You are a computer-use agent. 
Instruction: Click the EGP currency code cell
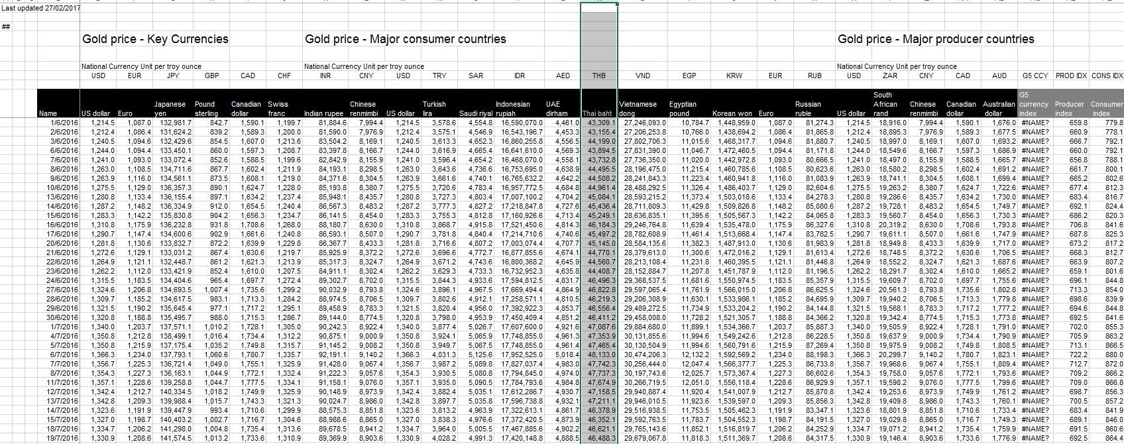pyautogui.click(x=689, y=76)
